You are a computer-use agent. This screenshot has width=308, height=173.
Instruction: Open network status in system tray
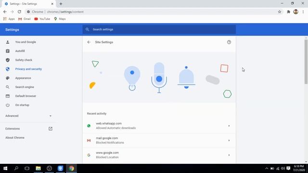(278, 168)
